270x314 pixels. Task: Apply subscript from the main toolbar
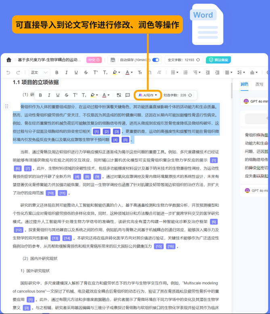pos(105,72)
